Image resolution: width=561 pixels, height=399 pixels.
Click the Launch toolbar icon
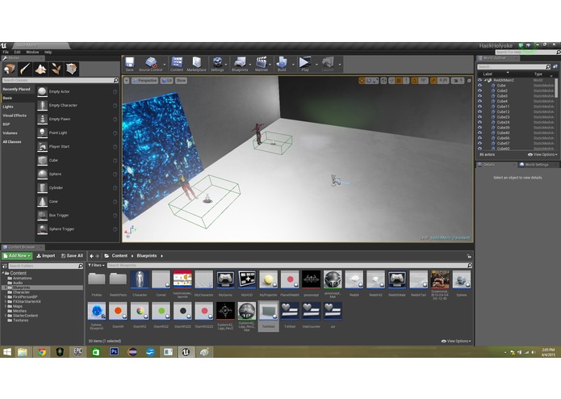click(x=328, y=64)
